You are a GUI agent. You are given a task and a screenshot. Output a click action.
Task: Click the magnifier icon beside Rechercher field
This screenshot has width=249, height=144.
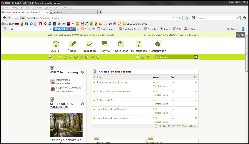196,57
